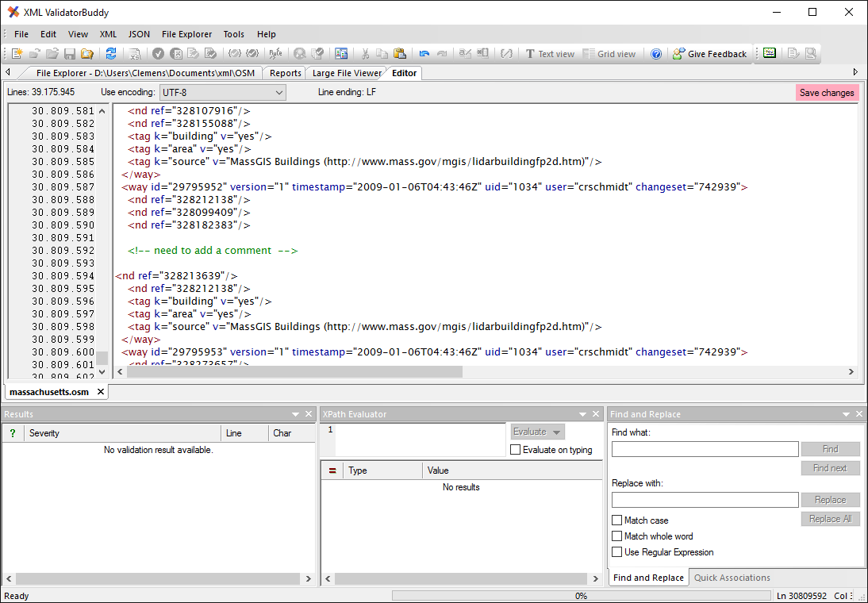The image size is (868, 603).
Task: Click the Save disk icon in toolbar
Action: pyautogui.click(x=70, y=54)
